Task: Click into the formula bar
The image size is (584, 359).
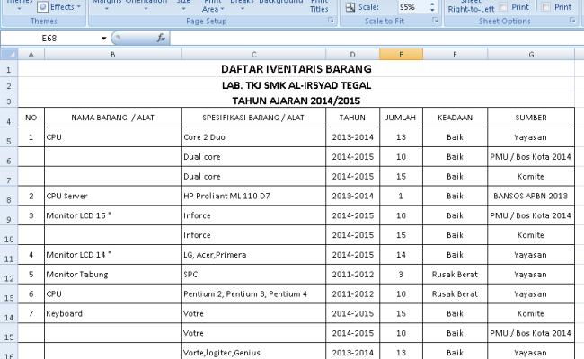Action: tap(376, 38)
